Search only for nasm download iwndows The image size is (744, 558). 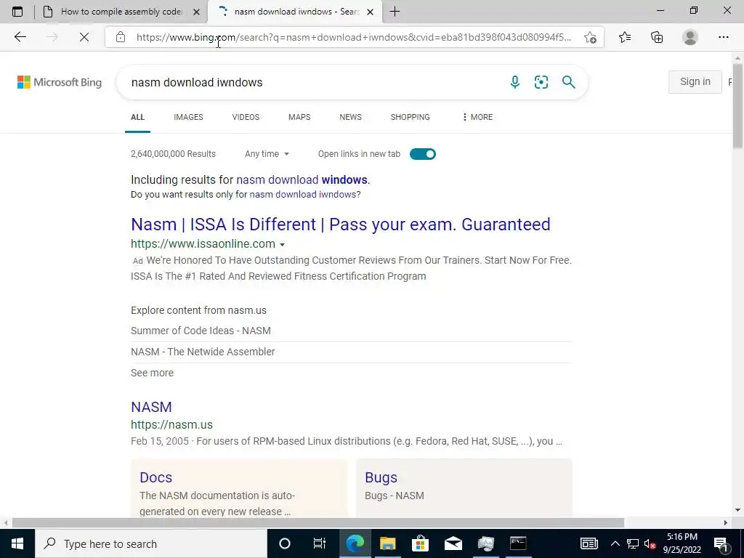coord(303,195)
